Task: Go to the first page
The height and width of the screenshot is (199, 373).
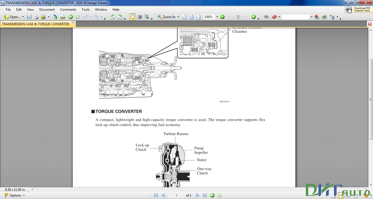Action: pyautogui.click(x=156, y=195)
